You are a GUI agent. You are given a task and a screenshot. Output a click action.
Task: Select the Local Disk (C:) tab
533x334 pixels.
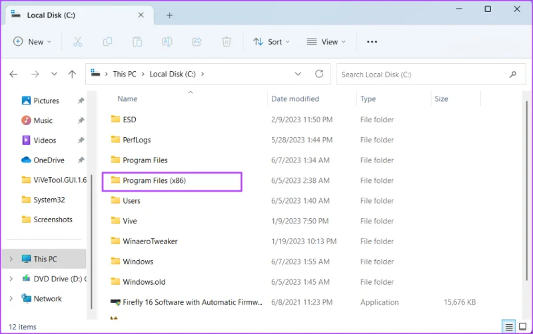pos(79,15)
